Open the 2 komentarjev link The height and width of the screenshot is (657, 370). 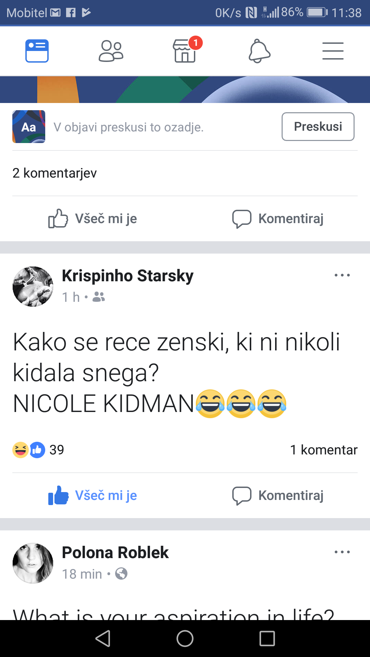[x=55, y=173]
